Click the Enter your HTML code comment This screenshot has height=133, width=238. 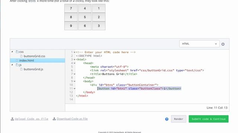pyautogui.click(x=106, y=52)
